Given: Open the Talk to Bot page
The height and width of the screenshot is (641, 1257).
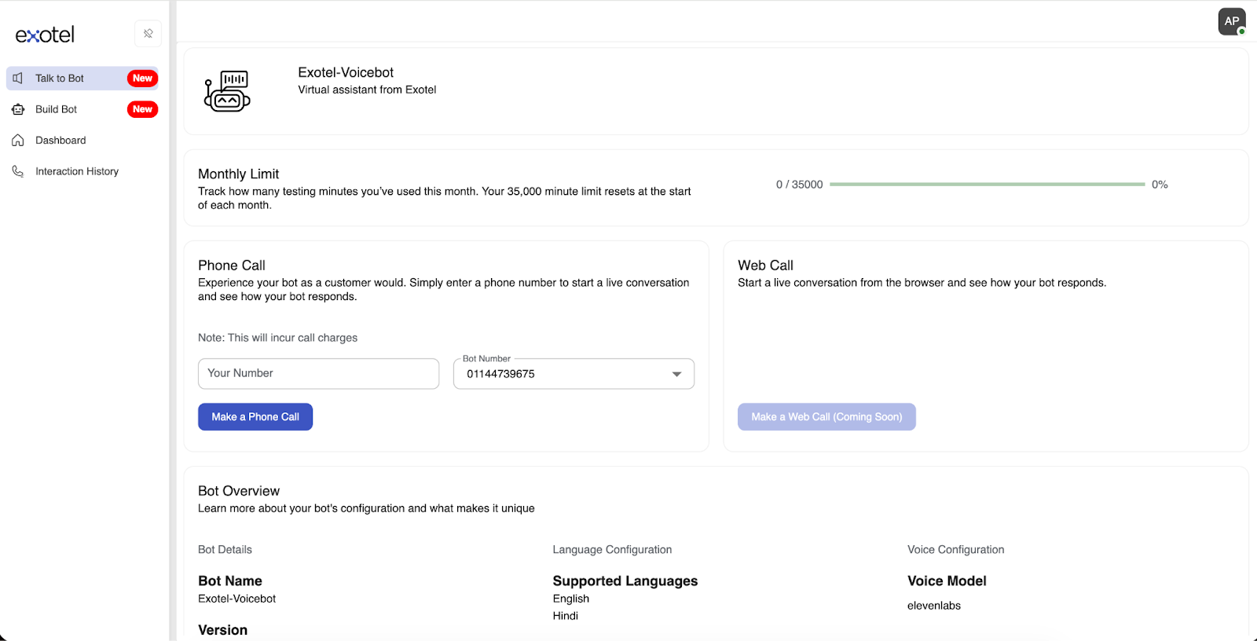Looking at the screenshot, I should (x=82, y=79).
